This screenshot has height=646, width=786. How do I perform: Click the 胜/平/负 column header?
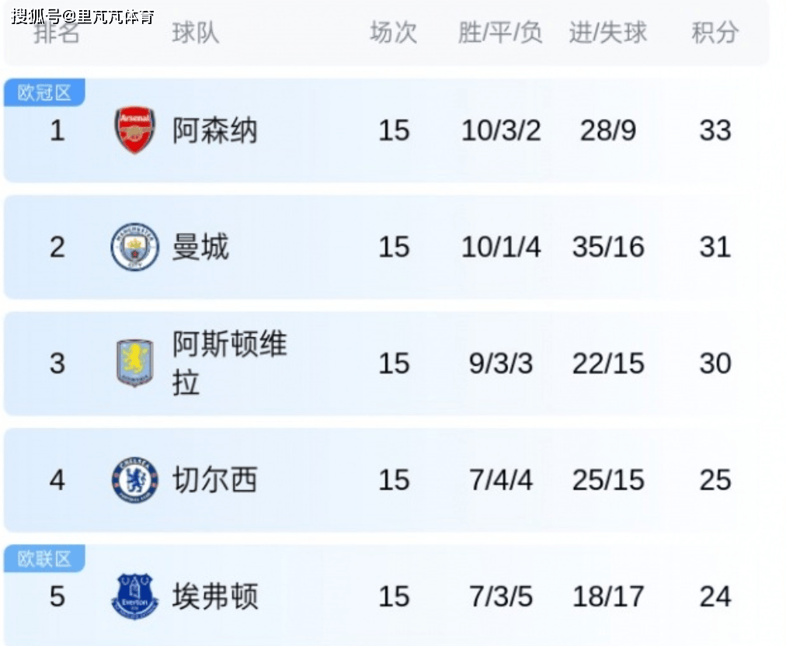pyautogui.click(x=499, y=33)
